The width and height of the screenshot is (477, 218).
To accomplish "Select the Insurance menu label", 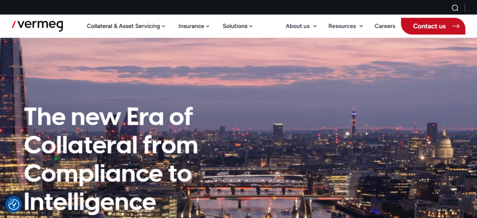I will click(191, 26).
